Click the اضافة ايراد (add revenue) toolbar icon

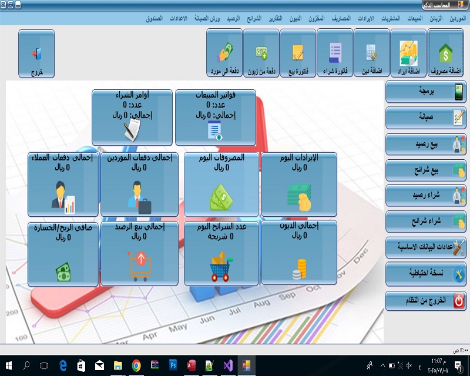408,54
